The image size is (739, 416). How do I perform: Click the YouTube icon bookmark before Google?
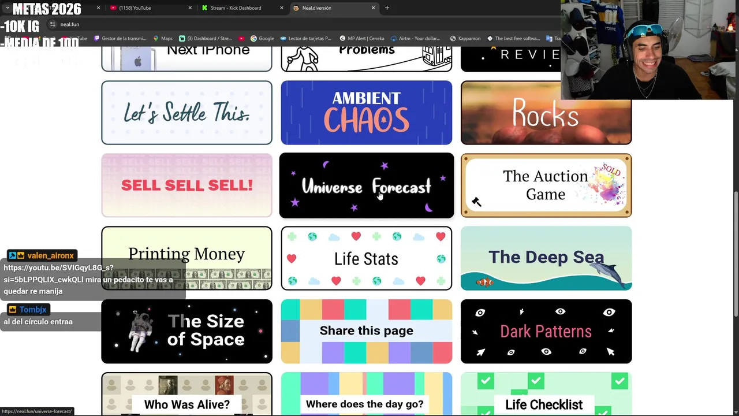click(x=241, y=39)
